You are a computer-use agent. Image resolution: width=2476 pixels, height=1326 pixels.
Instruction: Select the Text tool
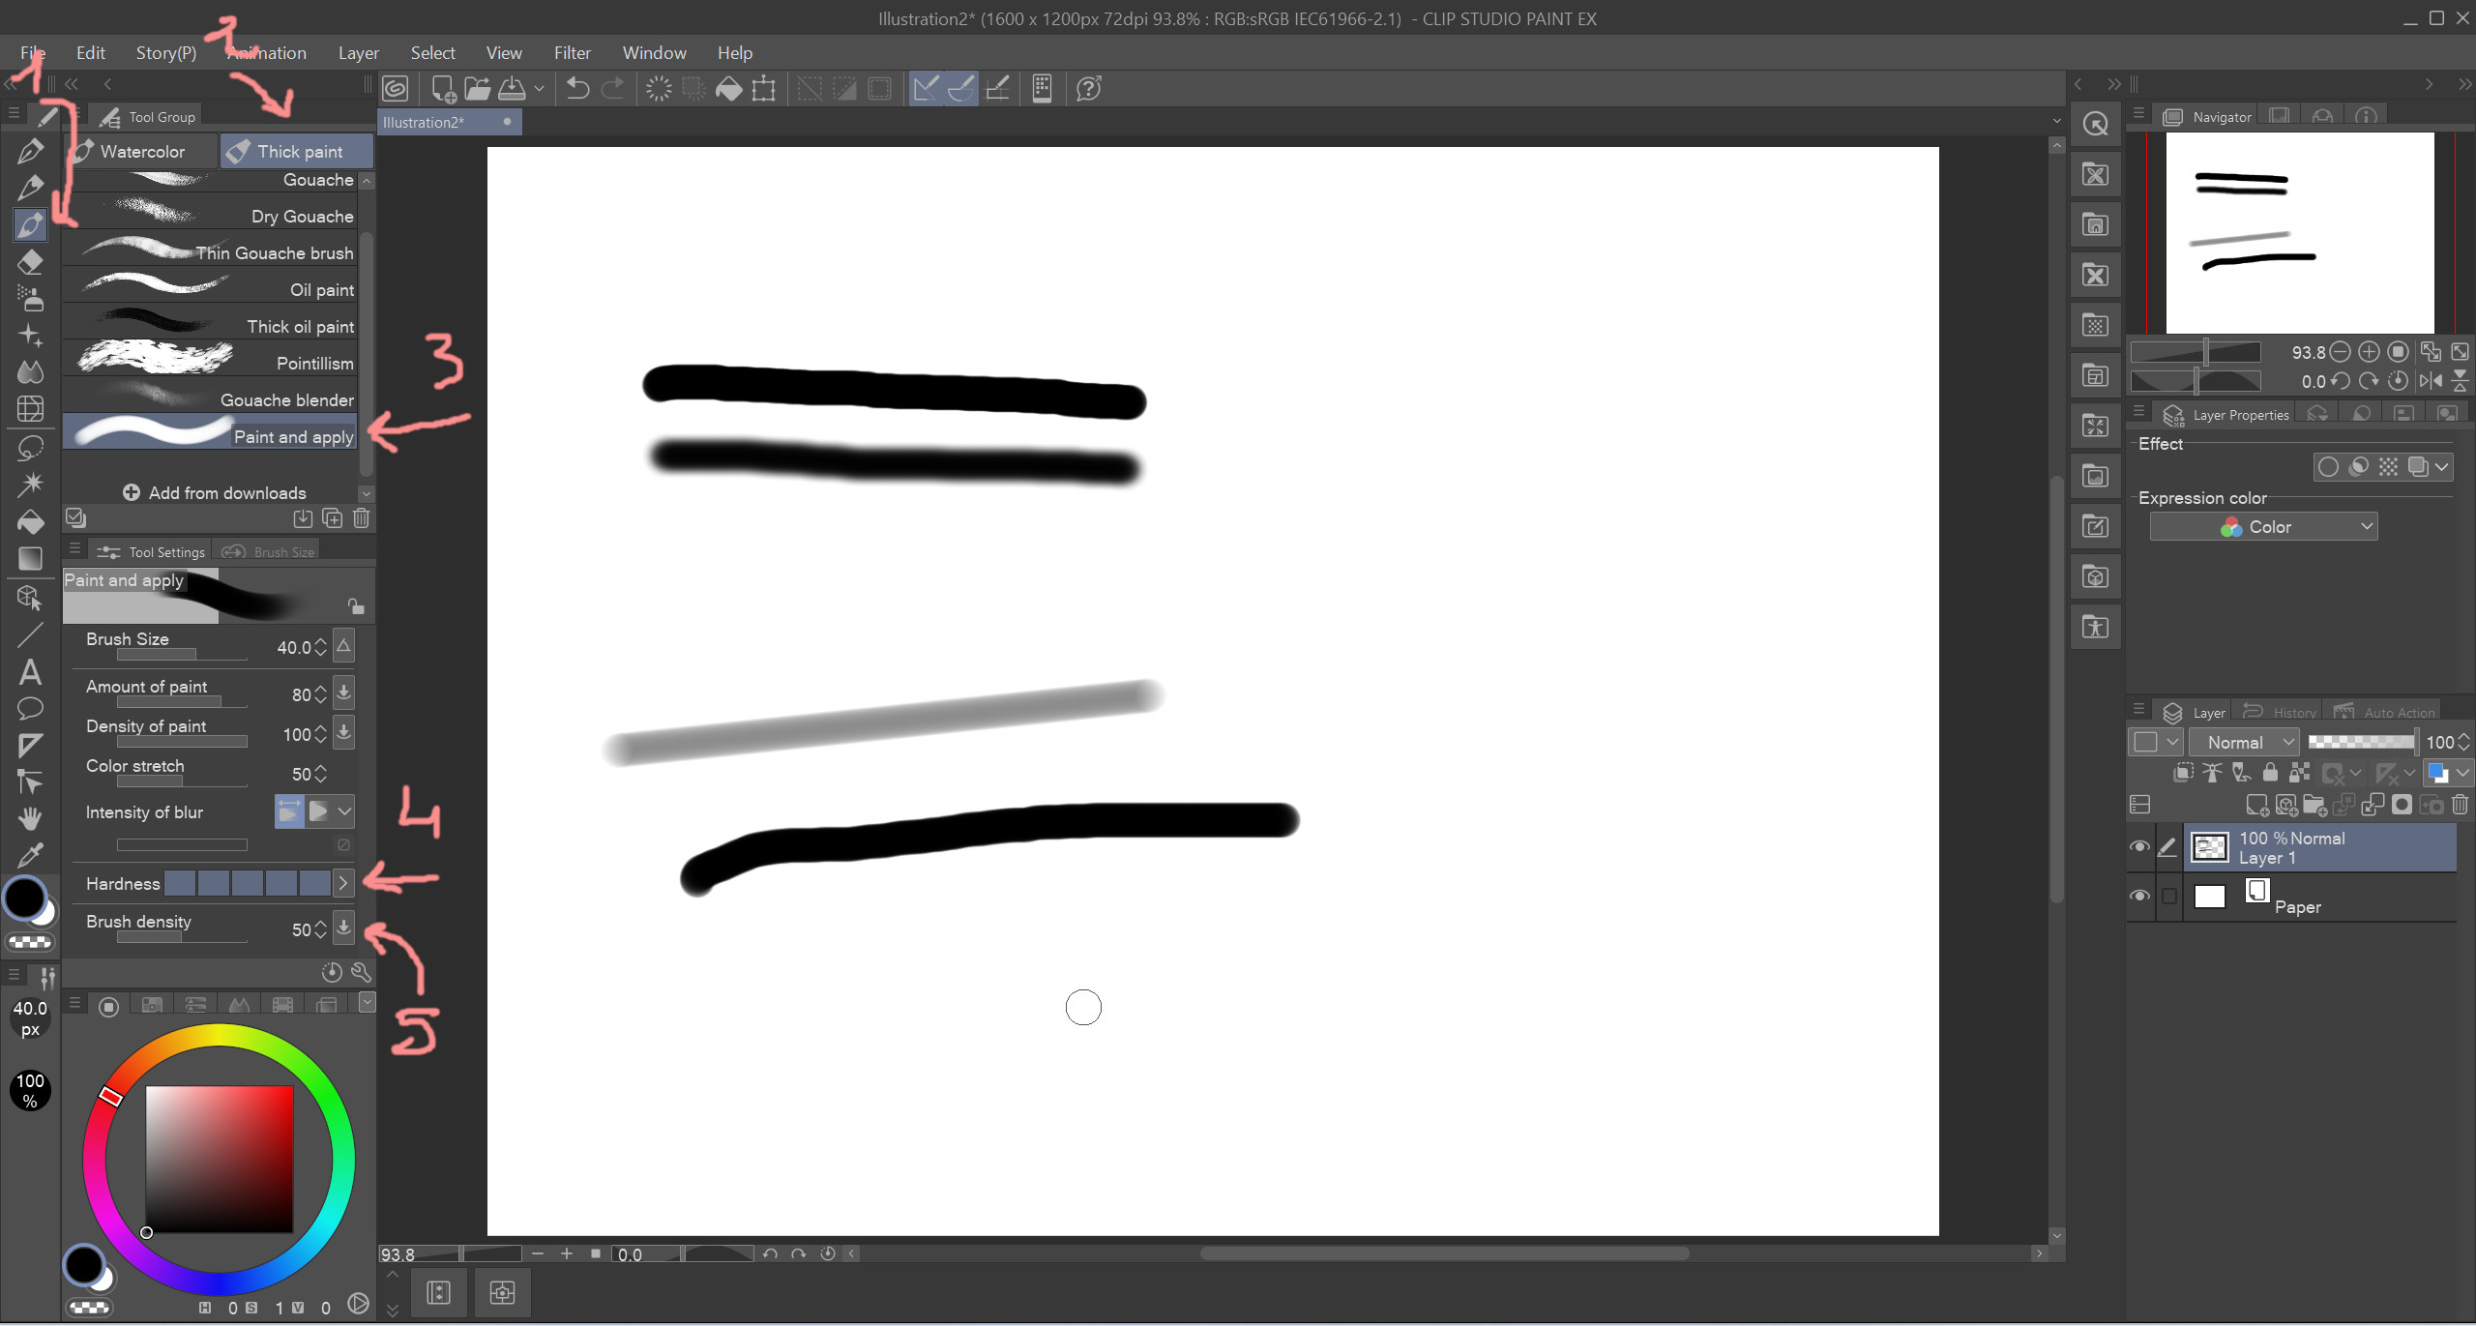(30, 671)
